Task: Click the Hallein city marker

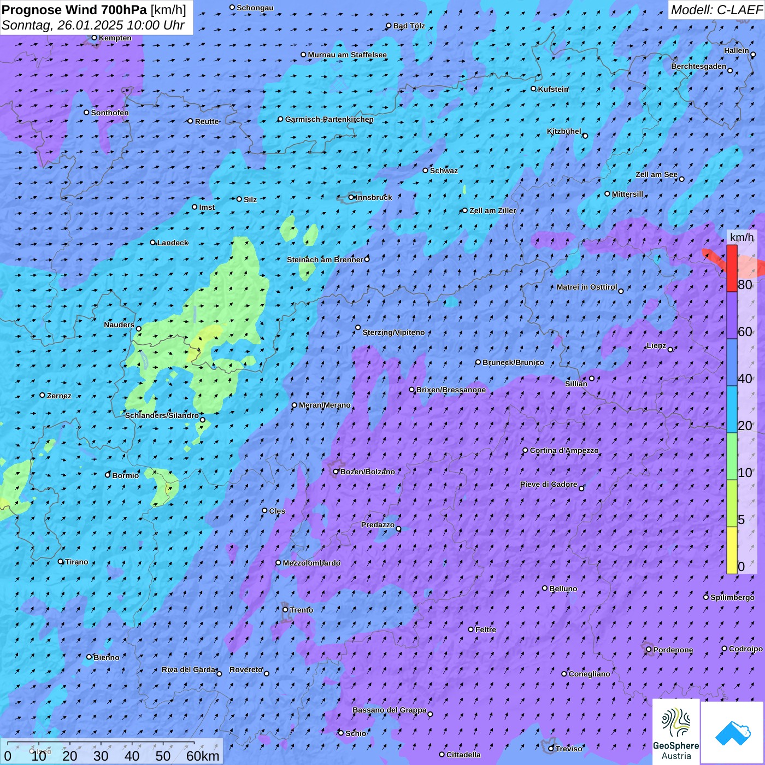Action: [753, 54]
